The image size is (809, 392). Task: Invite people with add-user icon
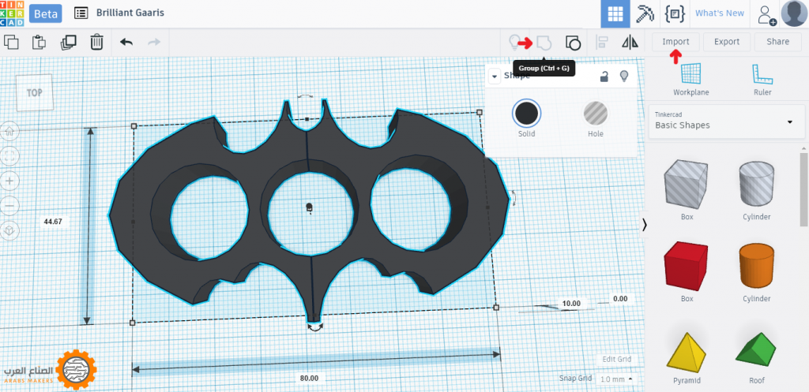766,14
